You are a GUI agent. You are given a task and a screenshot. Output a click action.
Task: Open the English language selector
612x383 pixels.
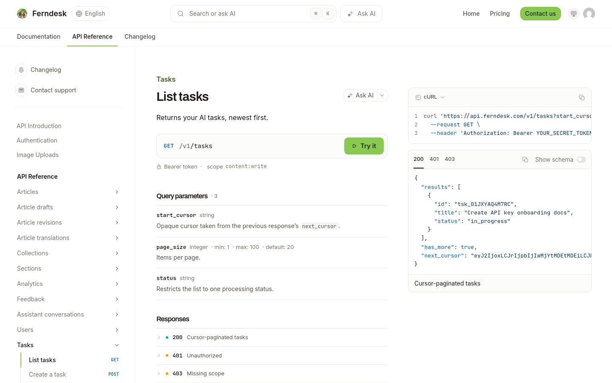coord(91,14)
